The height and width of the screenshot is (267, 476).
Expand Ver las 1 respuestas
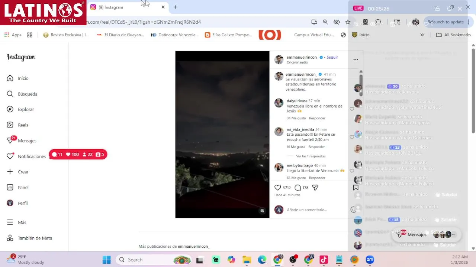coord(311,156)
